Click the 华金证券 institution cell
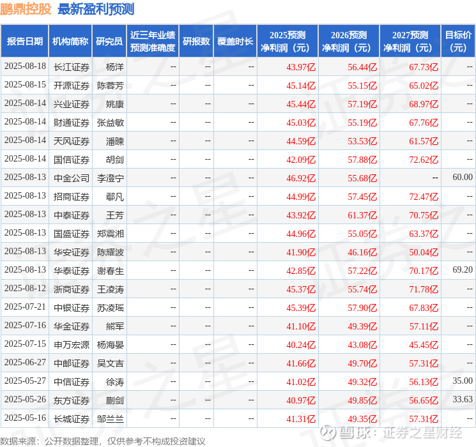Viewport: 476px width, 447px height. pyautogui.click(x=72, y=326)
